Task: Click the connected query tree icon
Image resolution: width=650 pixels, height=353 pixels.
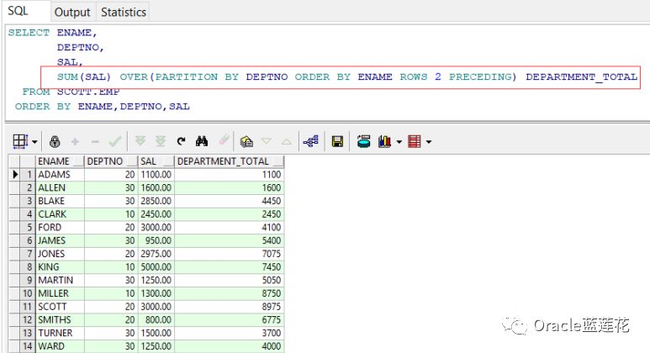Action: coord(311,141)
